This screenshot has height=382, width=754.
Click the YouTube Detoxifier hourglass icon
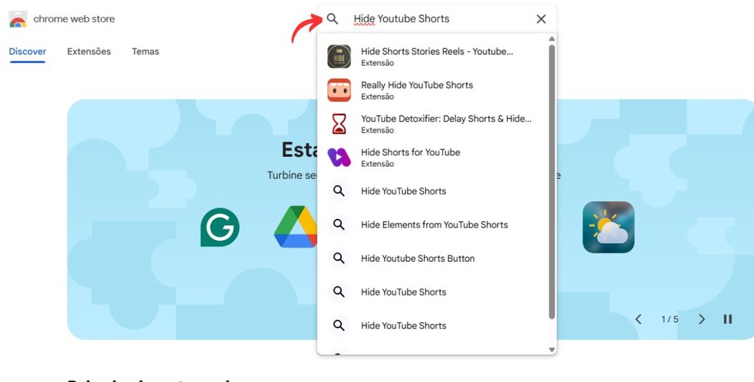tap(339, 124)
